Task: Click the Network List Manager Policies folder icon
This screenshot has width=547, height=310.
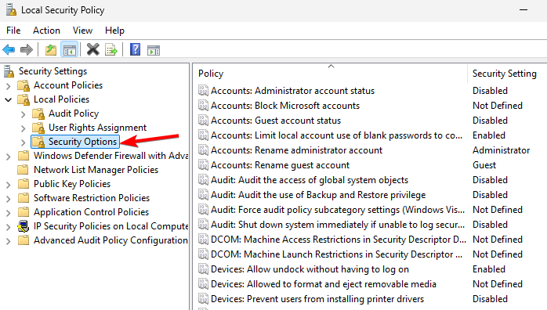Action: pos(23,170)
